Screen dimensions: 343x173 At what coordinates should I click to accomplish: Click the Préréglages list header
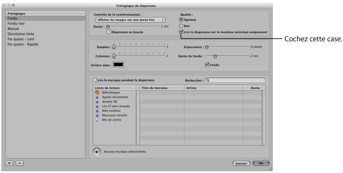[x=45, y=13]
